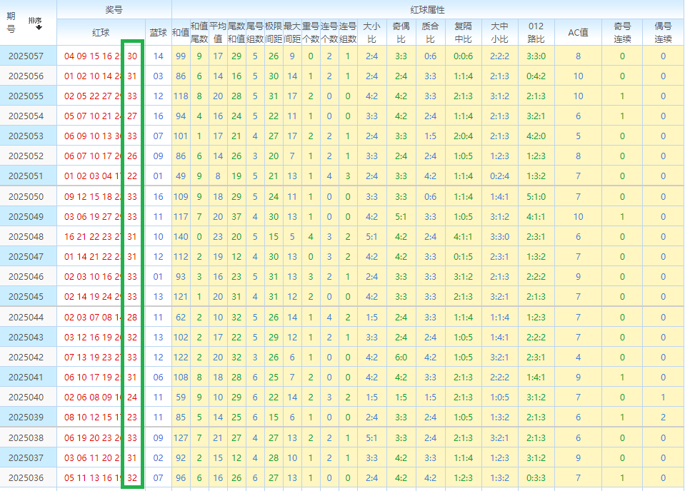Click 大中小比 value 0:2:4 in row 2025051
Image resolution: width=685 pixels, height=491 pixels.
(499, 176)
